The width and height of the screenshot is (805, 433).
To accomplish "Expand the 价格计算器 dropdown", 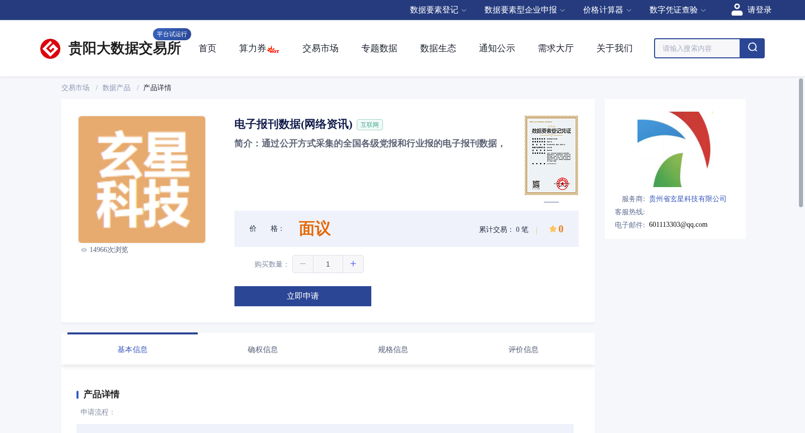I will pos(607,10).
